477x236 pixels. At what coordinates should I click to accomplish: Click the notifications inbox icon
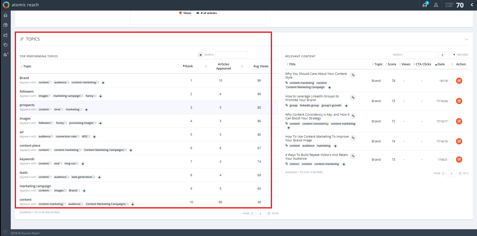point(425,5)
